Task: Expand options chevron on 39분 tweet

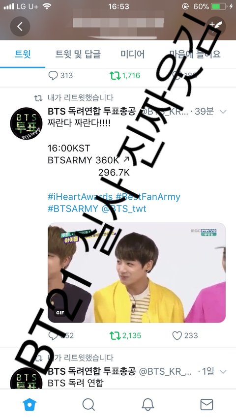Action: click(x=223, y=112)
